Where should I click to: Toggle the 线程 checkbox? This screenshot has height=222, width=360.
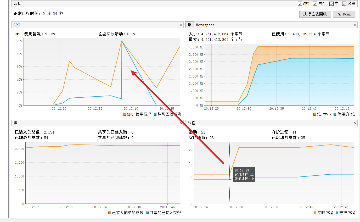[344, 4]
